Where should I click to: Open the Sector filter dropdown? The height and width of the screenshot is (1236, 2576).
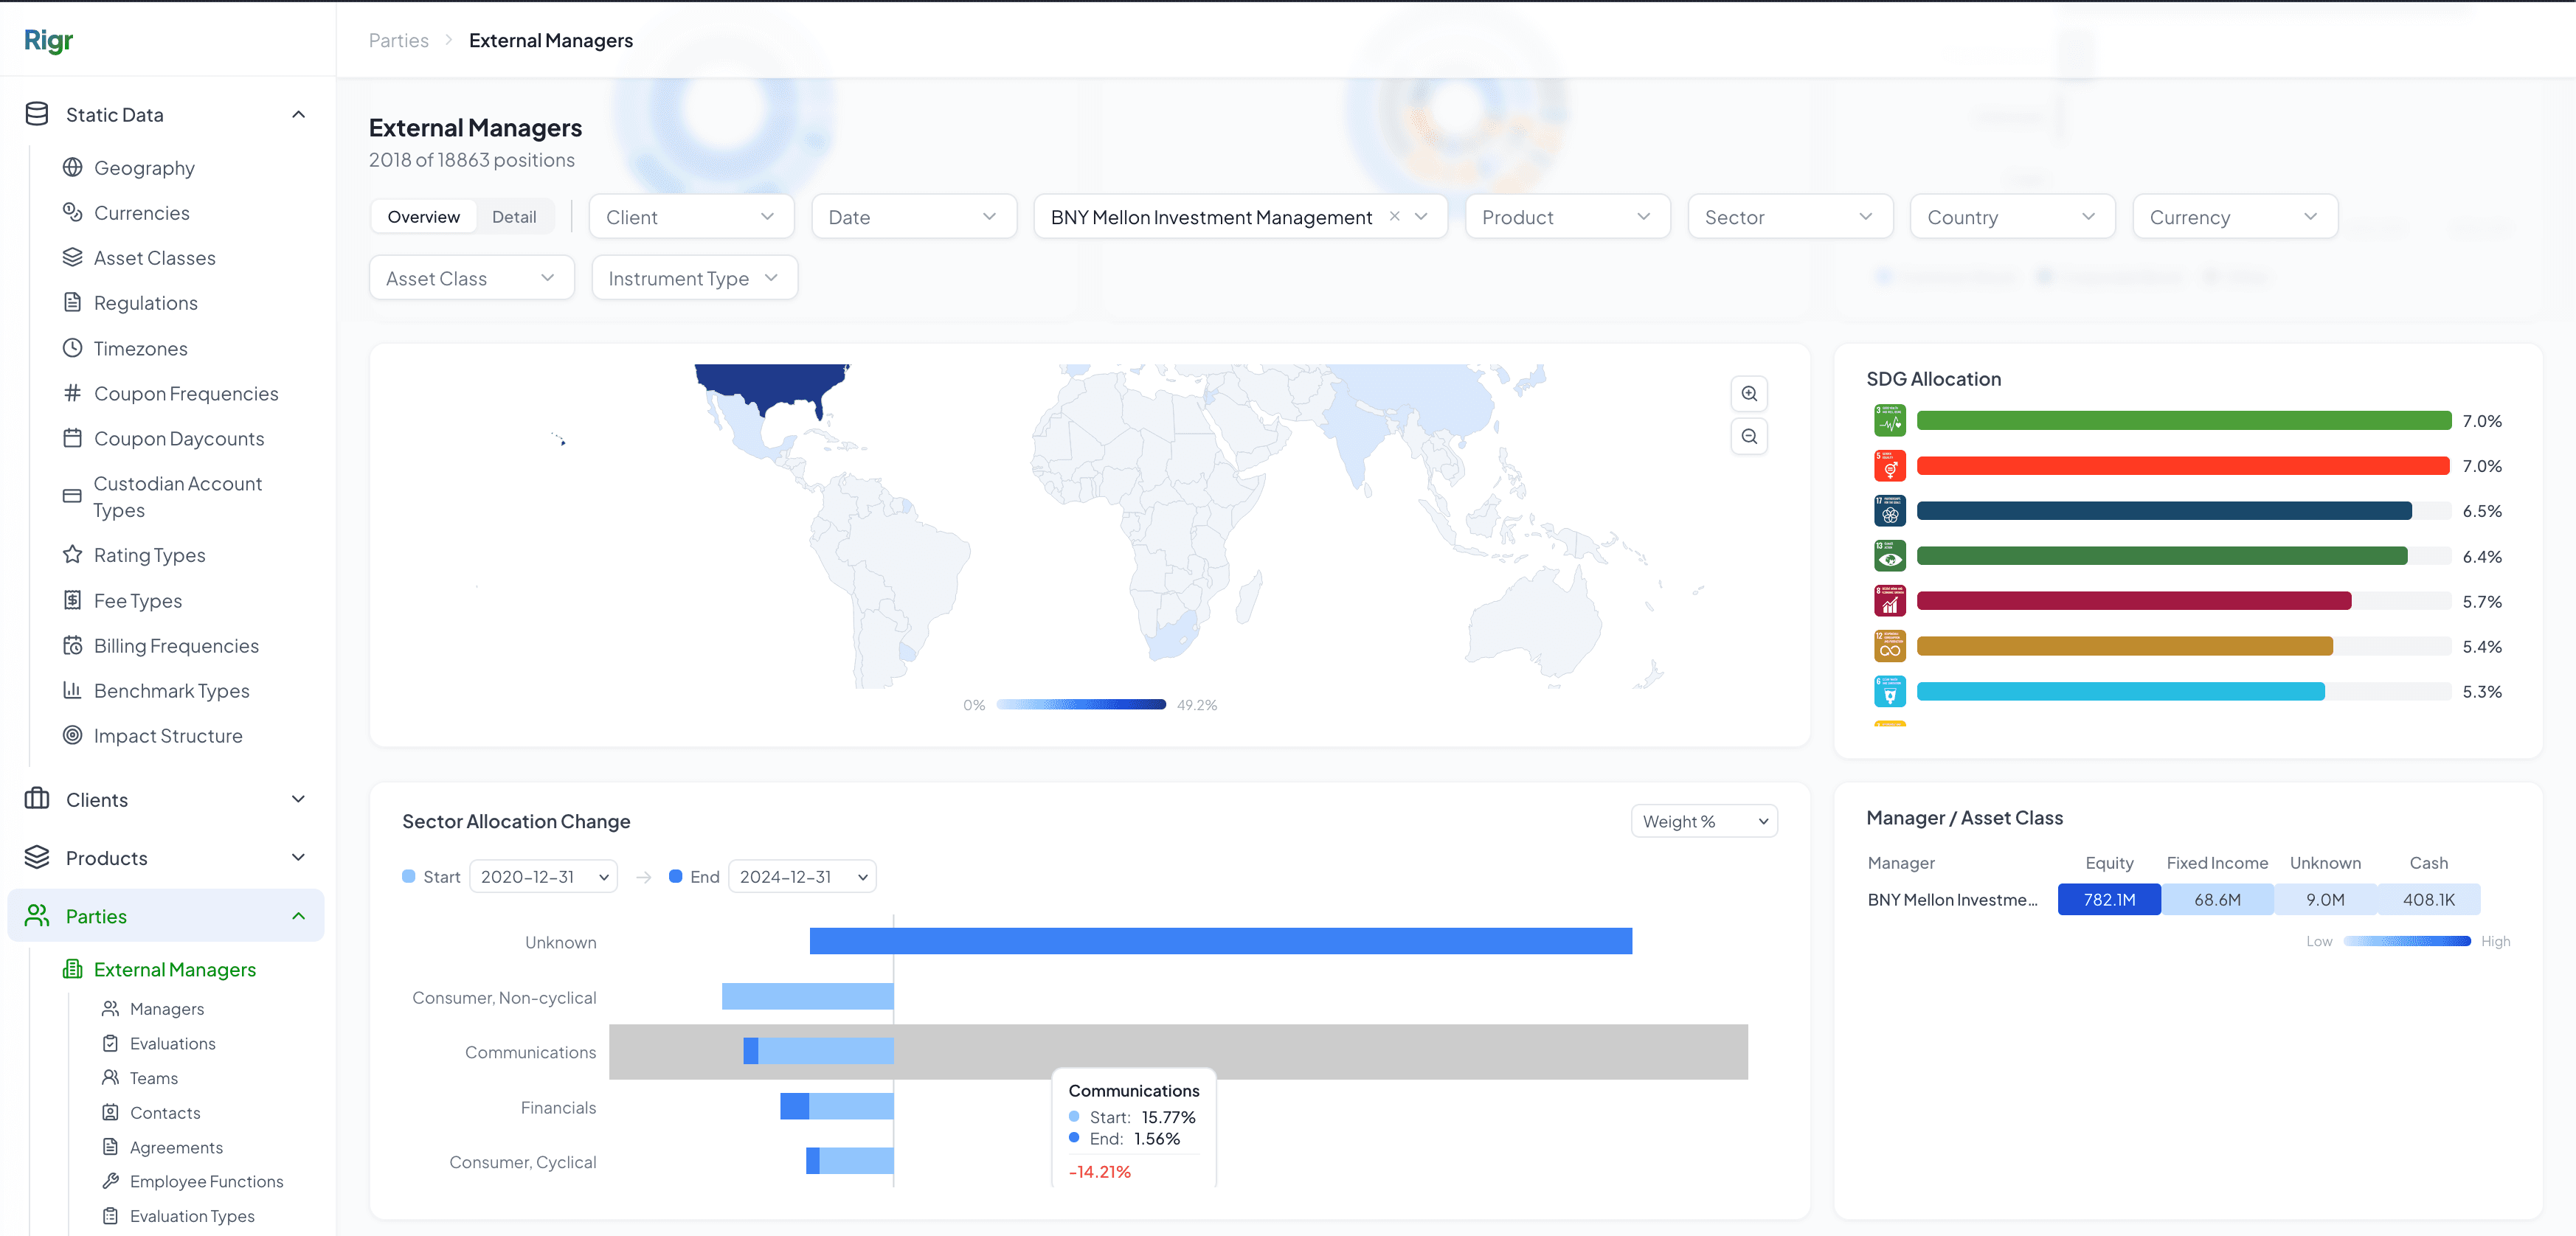tap(1790, 217)
